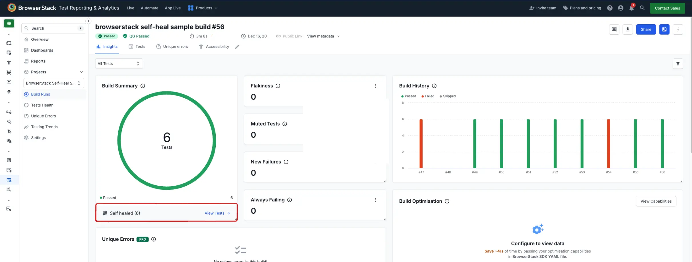Toggle the Passed series in Build History legend

[409, 96]
